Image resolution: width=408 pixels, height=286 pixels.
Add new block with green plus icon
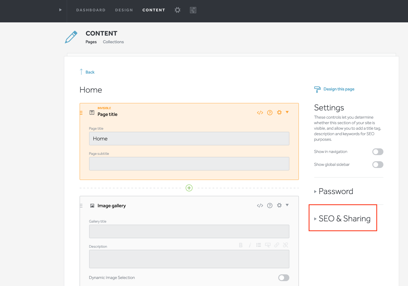(x=189, y=188)
